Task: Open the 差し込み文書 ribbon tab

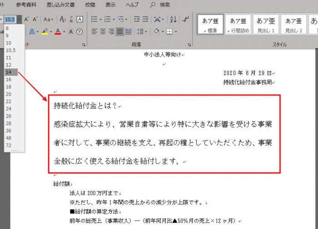Action: 60,5
